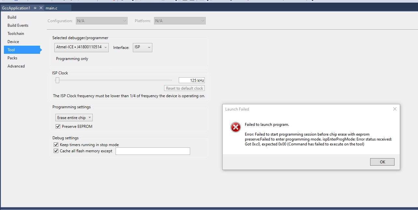Close the Launch Failed dialog with X
Viewport: 418px width, 210px height.
tap(395, 109)
